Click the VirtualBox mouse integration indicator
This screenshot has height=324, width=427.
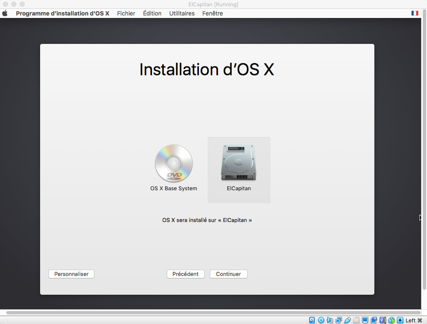(x=391, y=320)
